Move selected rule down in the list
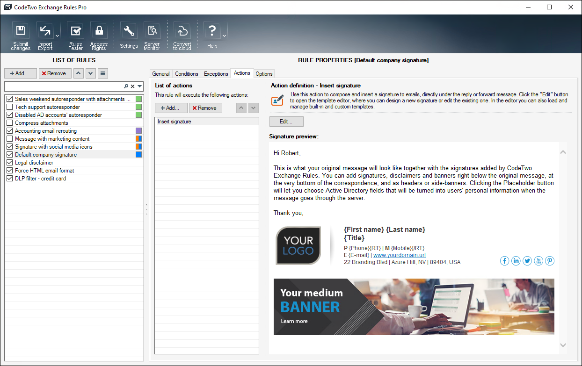 [x=91, y=73]
